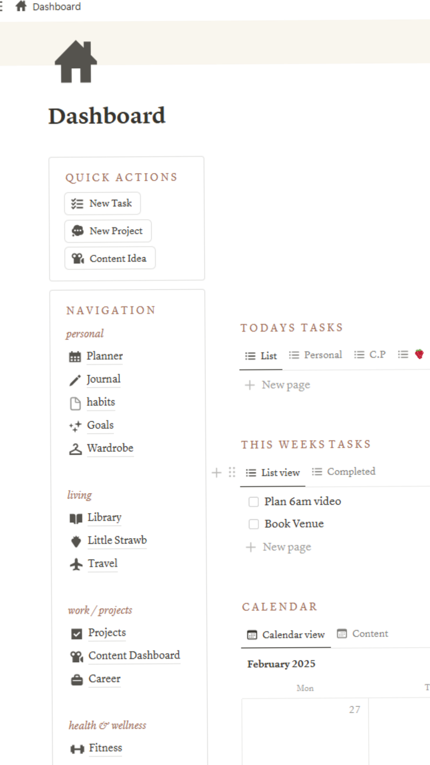Check off the Plan 6am video task
The height and width of the screenshot is (765, 430).
254,501
